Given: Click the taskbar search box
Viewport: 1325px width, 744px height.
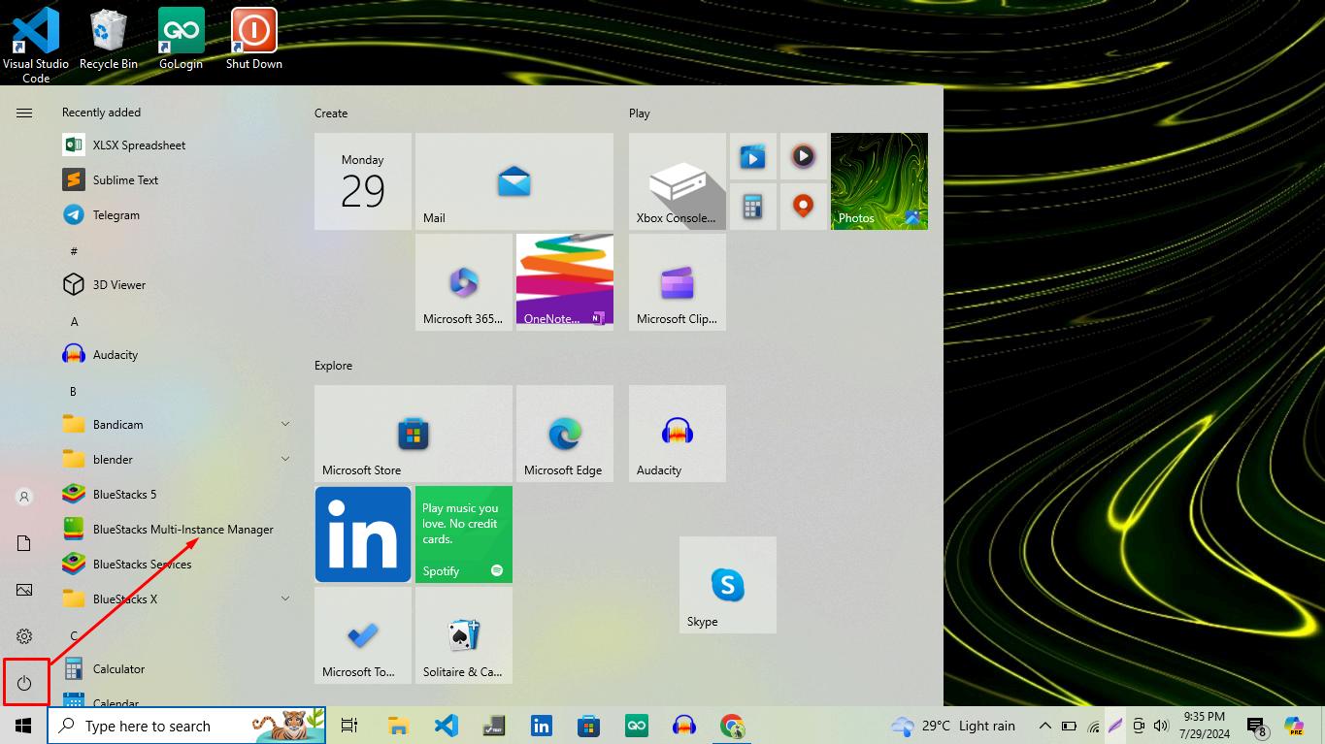Looking at the screenshot, I should 186,726.
